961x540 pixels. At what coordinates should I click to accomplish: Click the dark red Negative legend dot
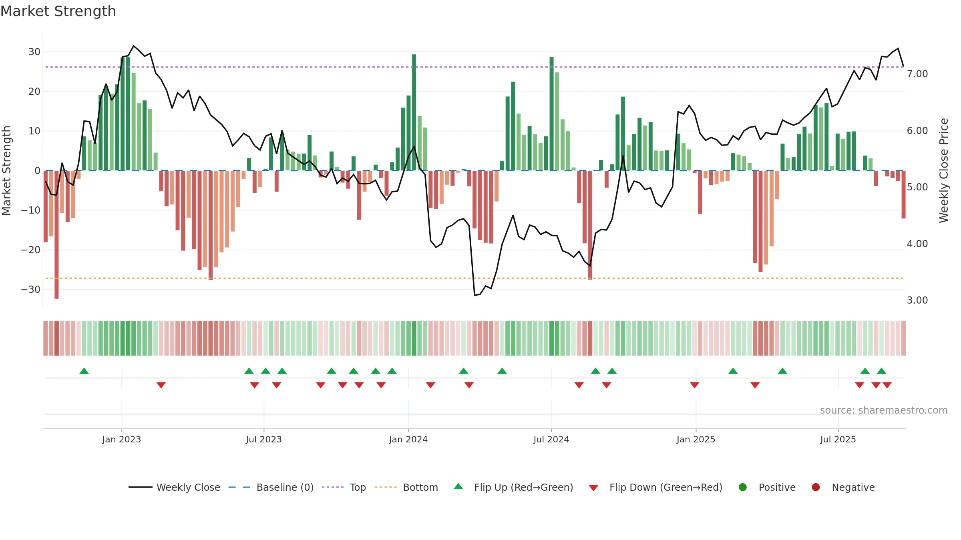coord(816,487)
